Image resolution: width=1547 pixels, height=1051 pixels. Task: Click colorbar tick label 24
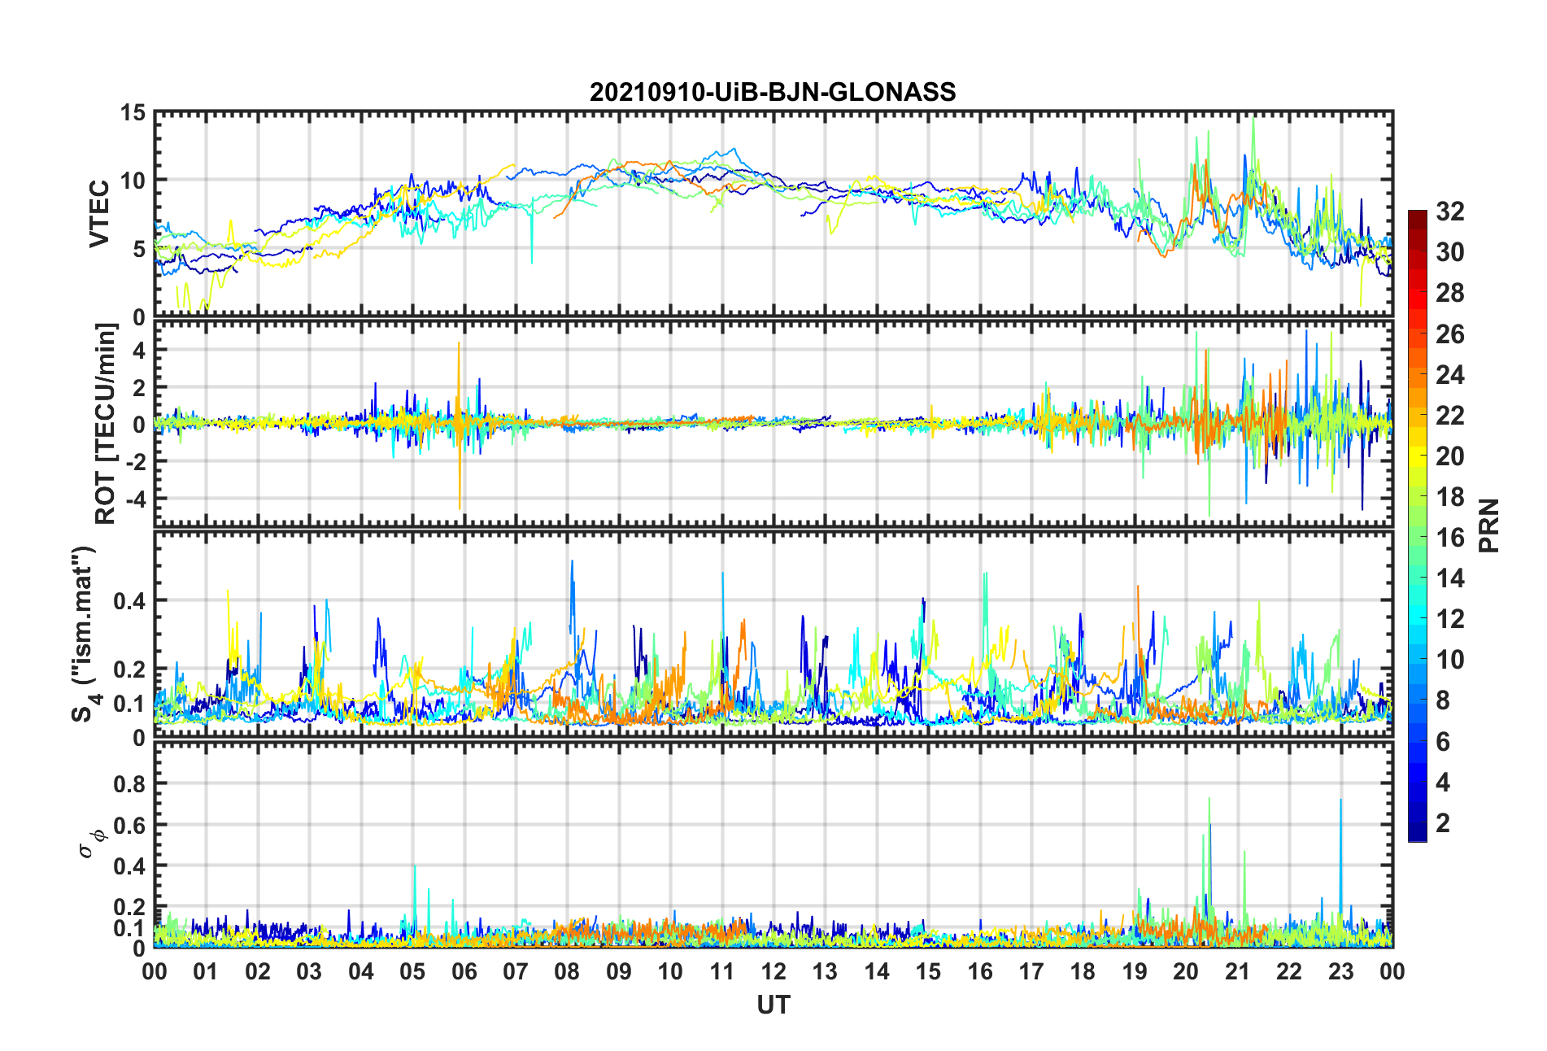tap(1450, 374)
